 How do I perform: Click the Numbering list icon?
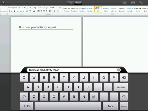43,8
